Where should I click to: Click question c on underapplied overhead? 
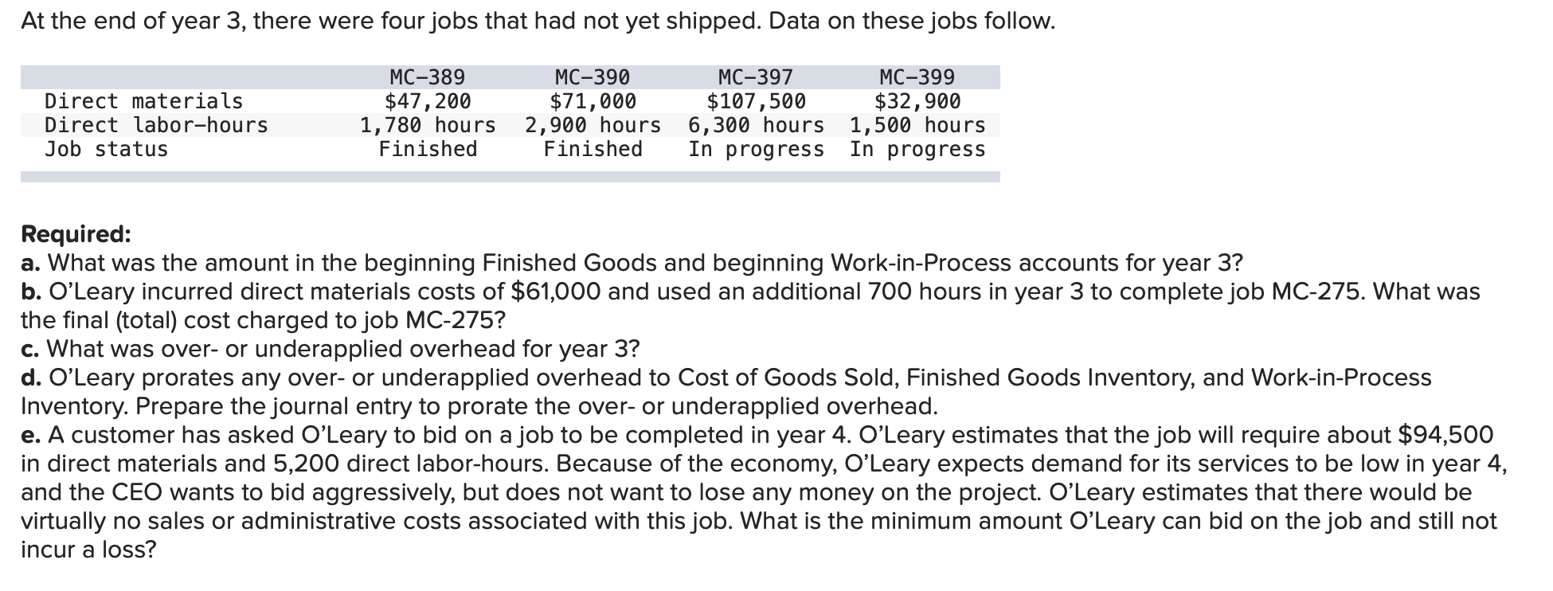pyautogui.click(x=330, y=348)
